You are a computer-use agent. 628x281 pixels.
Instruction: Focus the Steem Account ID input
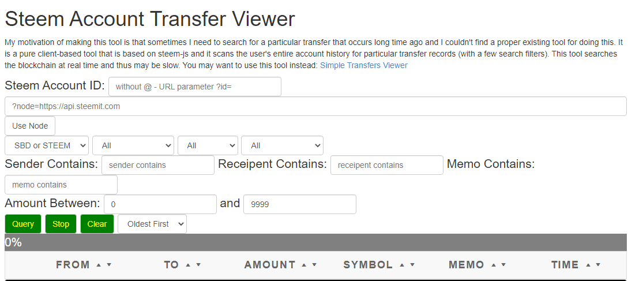point(195,87)
